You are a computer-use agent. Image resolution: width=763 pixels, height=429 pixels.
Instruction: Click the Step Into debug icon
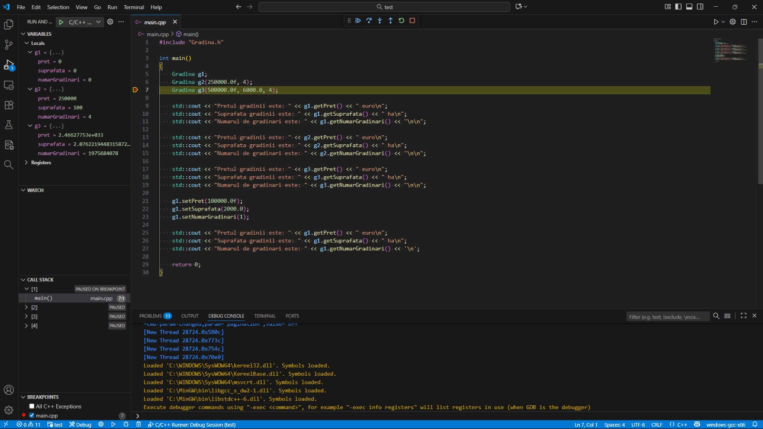[380, 20]
